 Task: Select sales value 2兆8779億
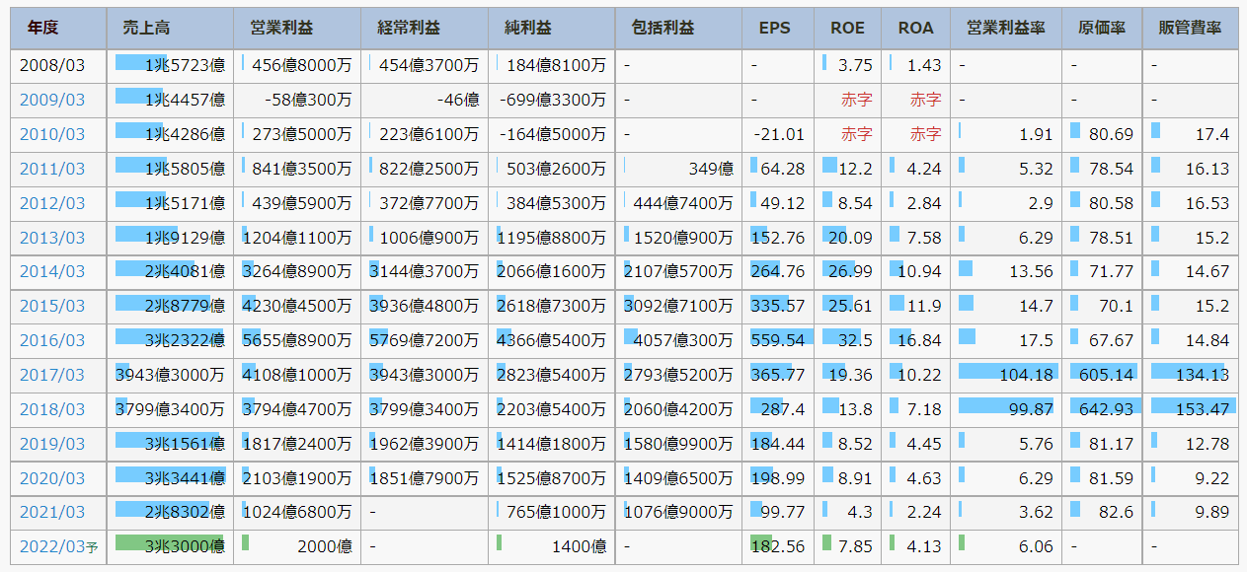click(185, 307)
